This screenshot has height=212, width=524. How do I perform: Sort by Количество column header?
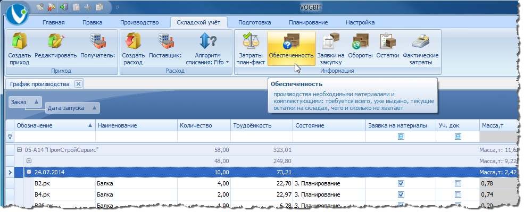204,125
